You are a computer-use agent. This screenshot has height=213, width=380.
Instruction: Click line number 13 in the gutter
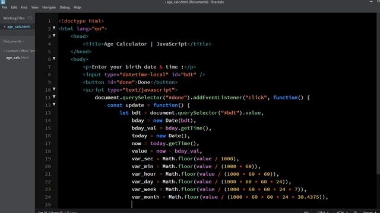click(x=48, y=113)
